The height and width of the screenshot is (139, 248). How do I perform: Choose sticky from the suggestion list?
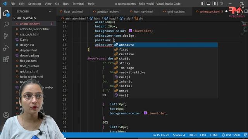point(165,63)
